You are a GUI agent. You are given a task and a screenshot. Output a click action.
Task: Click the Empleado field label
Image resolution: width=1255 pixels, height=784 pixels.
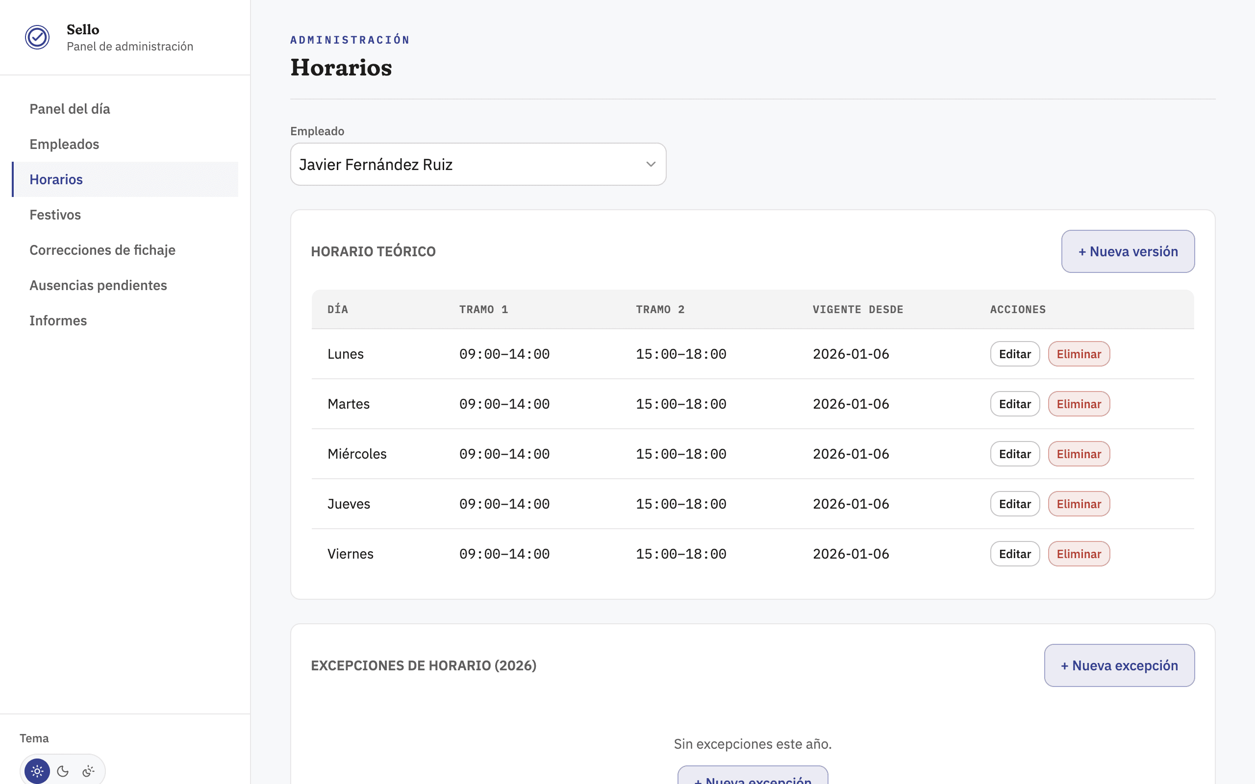317,131
